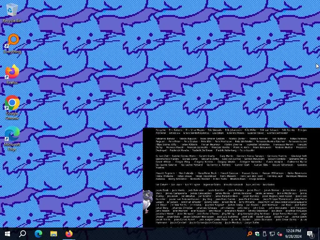The width and height of the screenshot is (320, 240).
Task: Select the Everything search desktop shortcut
Action: 12,44
